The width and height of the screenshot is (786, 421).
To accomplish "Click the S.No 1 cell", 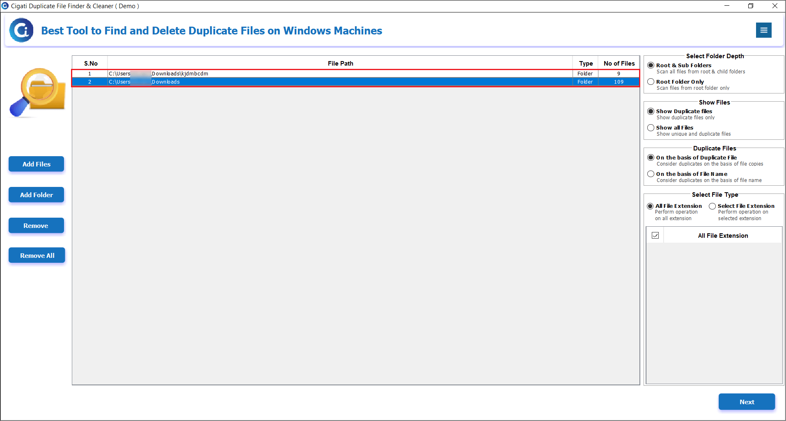I will pyautogui.click(x=90, y=73).
